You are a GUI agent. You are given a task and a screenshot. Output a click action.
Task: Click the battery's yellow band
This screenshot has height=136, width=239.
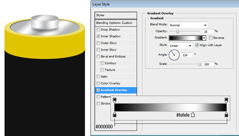[x=45, y=46]
